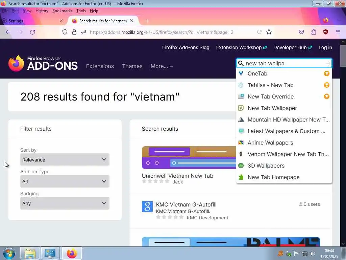346x260 pixels.
Task: Select the Latest Wallpapers & Custom suggestion
Action: pyautogui.click(x=284, y=131)
